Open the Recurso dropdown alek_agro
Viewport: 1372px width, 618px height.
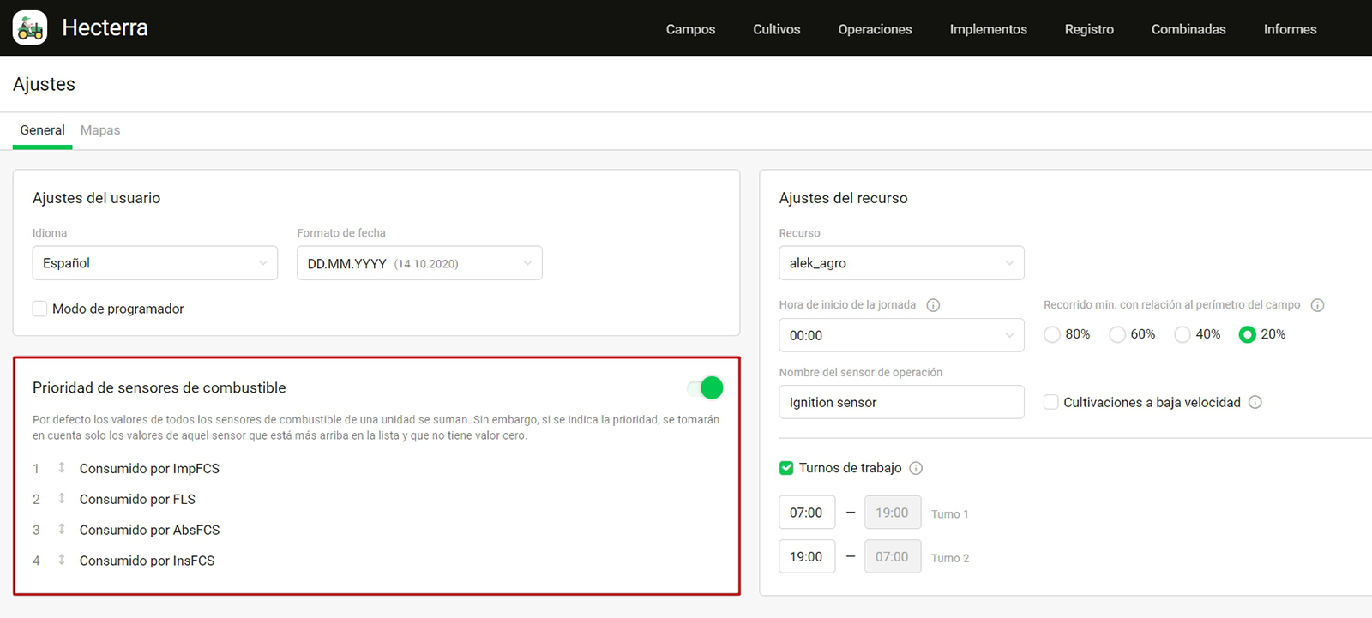tap(901, 263)
